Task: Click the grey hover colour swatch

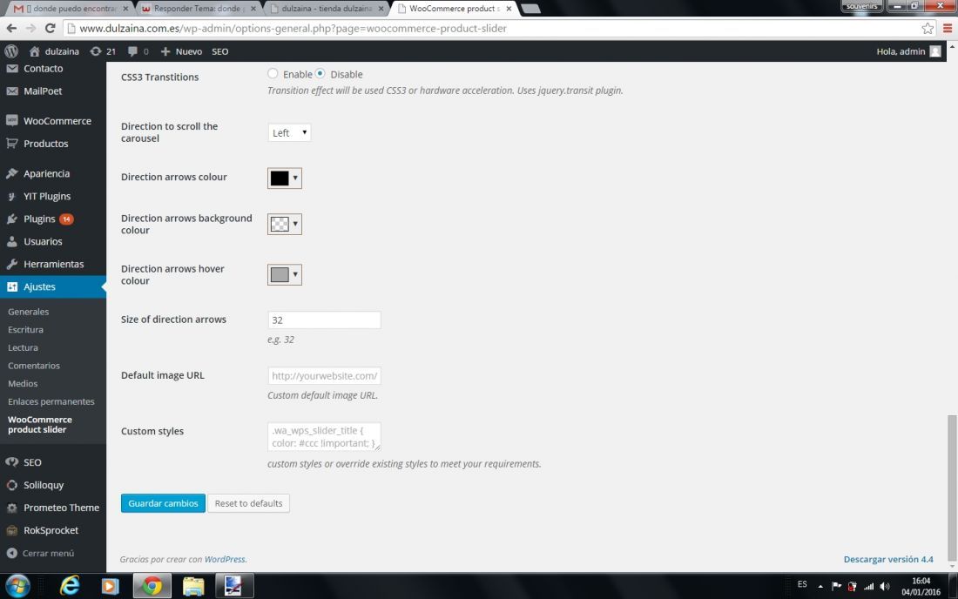Action: (280, 274)
